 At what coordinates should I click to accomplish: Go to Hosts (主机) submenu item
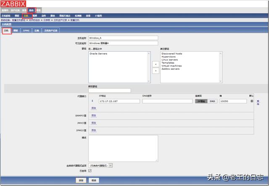click(x=26, y=16)
